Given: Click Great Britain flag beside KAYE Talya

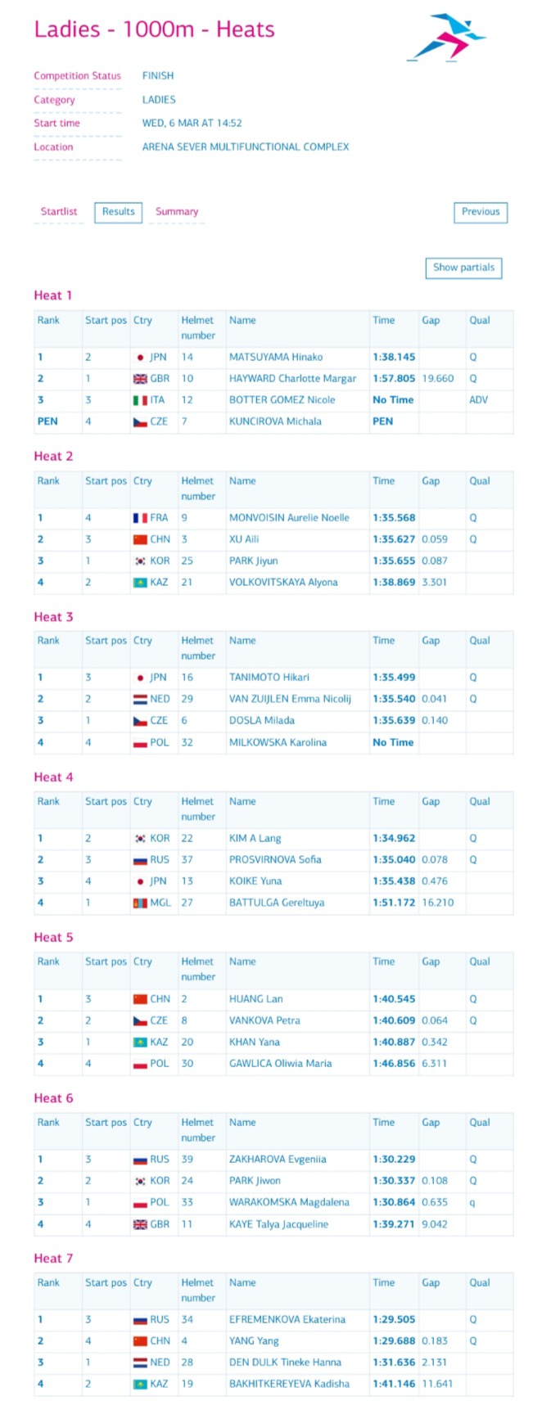Looking at the screenshot, I should point(140,1224).
